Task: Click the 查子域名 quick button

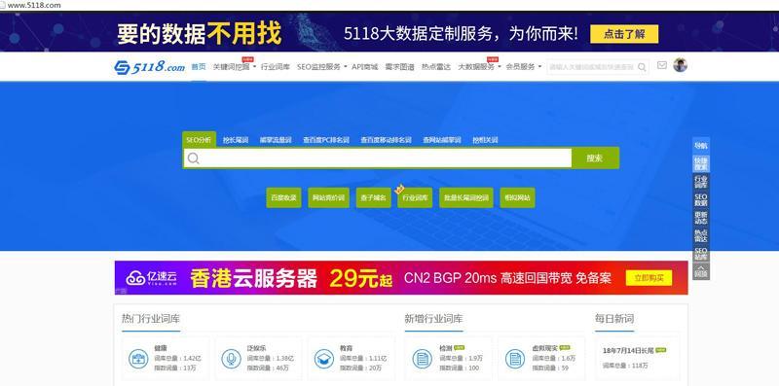Action: click(373, 197)
